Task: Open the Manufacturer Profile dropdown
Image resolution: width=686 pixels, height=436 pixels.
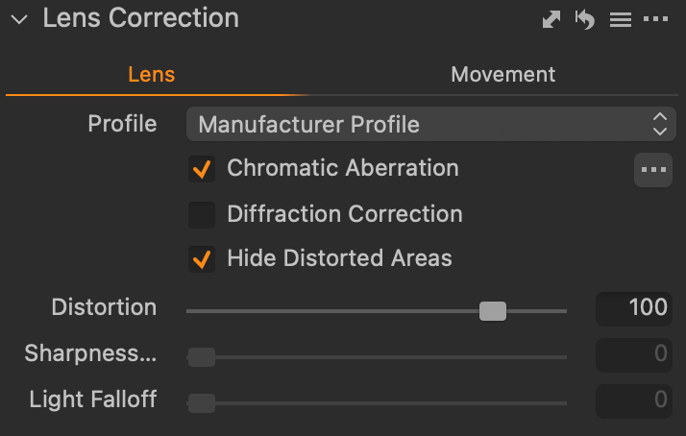Action: (x=431, y=124)
